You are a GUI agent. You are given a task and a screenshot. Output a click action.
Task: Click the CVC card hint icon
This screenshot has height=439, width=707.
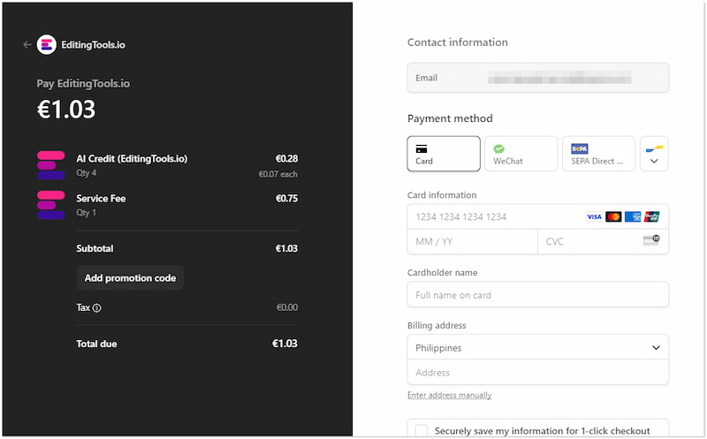point(650,241)
